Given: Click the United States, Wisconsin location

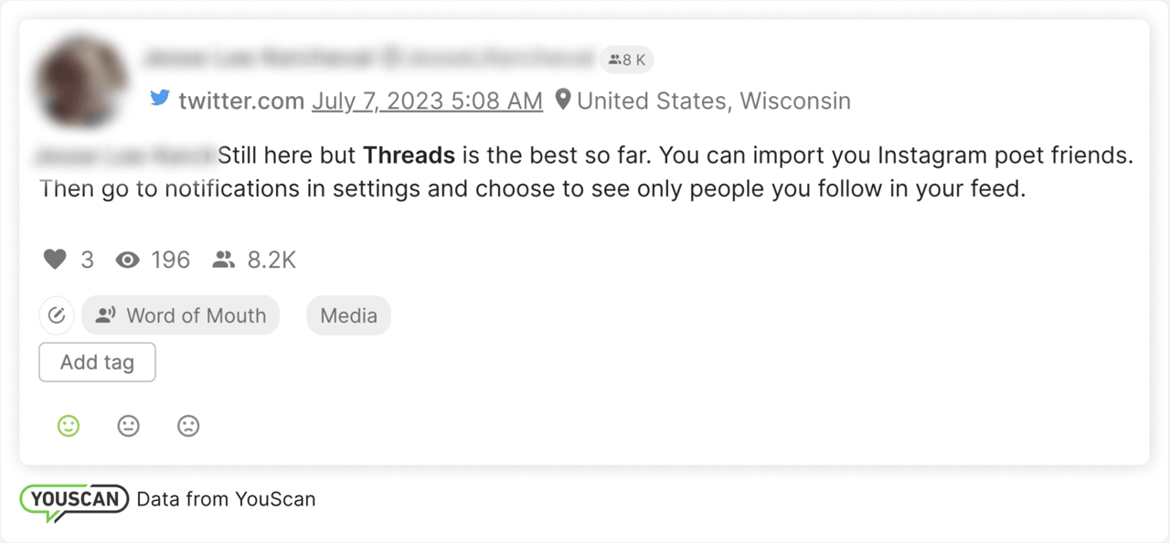Looking at the screenshot, I should click(x=713, y=101).
